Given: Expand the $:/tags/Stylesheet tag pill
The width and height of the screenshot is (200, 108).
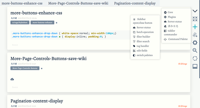Looking at the screenshot, I should click(x=20, y=23).
